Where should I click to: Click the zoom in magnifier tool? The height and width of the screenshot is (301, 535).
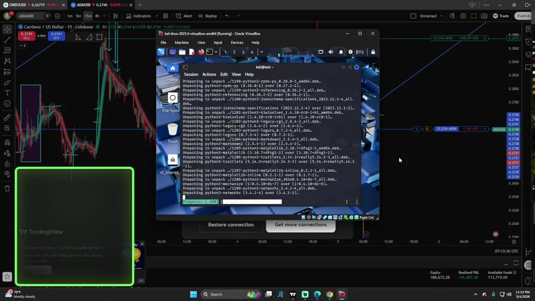click(x=7, y=128)
